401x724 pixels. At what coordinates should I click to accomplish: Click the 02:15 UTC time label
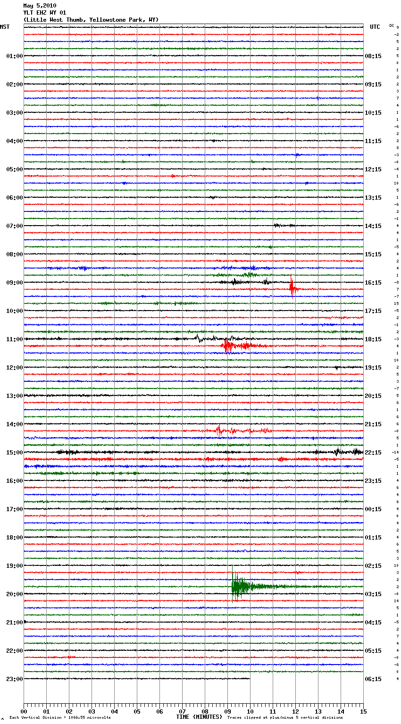pyautogui.click(x=373, y=566)
